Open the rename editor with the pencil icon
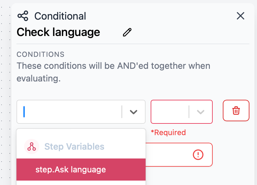The image size is (257, 185). pyautogui.click(x=127, y=32)
